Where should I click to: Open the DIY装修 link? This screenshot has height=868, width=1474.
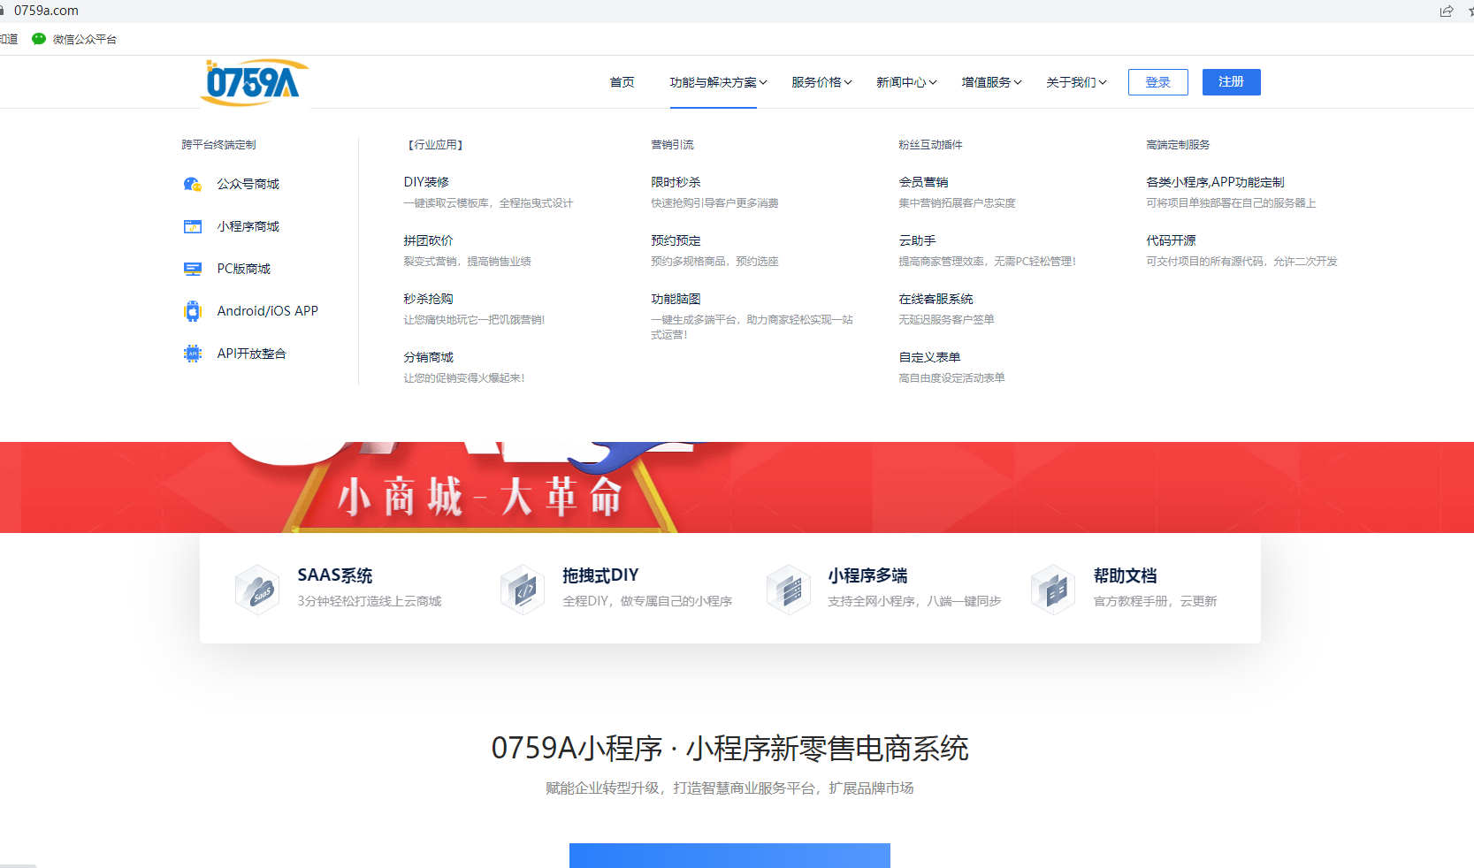point(427,181)
